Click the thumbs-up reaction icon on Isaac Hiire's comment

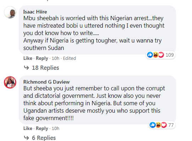150,55
